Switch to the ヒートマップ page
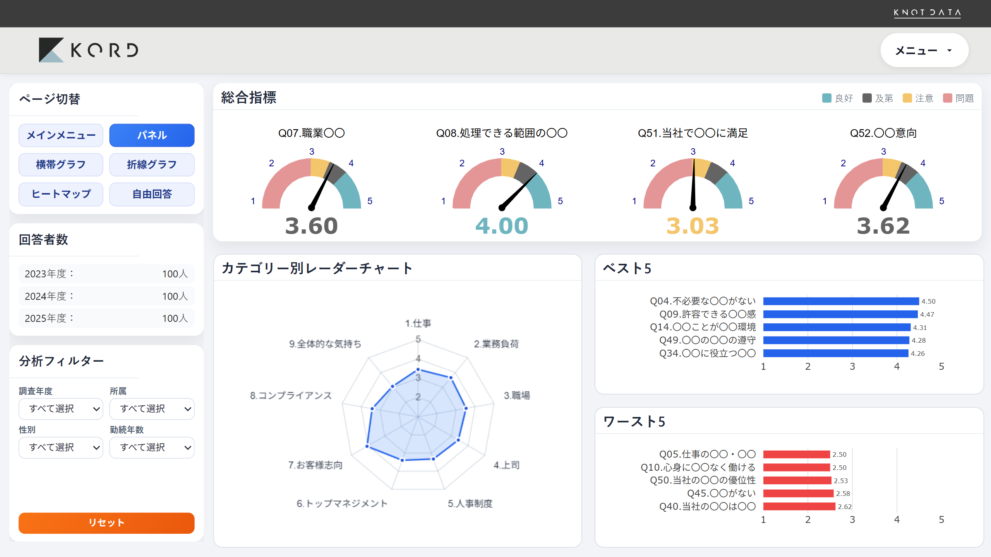This screenshot has height=557, width=991. click(60, 194)
